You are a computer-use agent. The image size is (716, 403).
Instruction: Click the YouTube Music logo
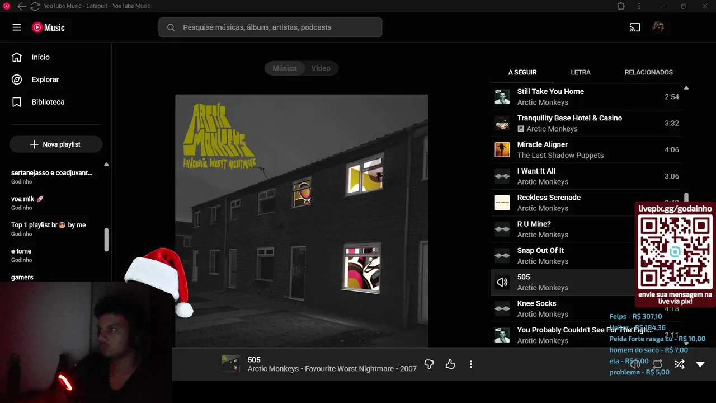coord(48,27)
